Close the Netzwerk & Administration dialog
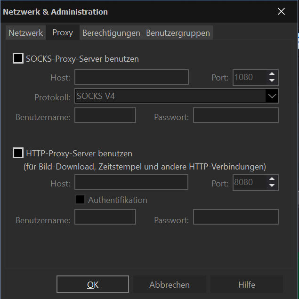299x299 pixels. click(x=281, y=12)
